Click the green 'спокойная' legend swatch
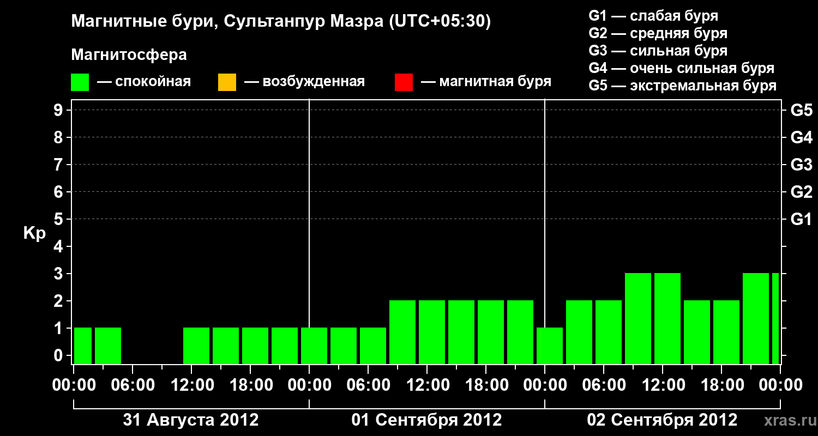The width and height of the screenshot is (818, 436). (80, 82)
